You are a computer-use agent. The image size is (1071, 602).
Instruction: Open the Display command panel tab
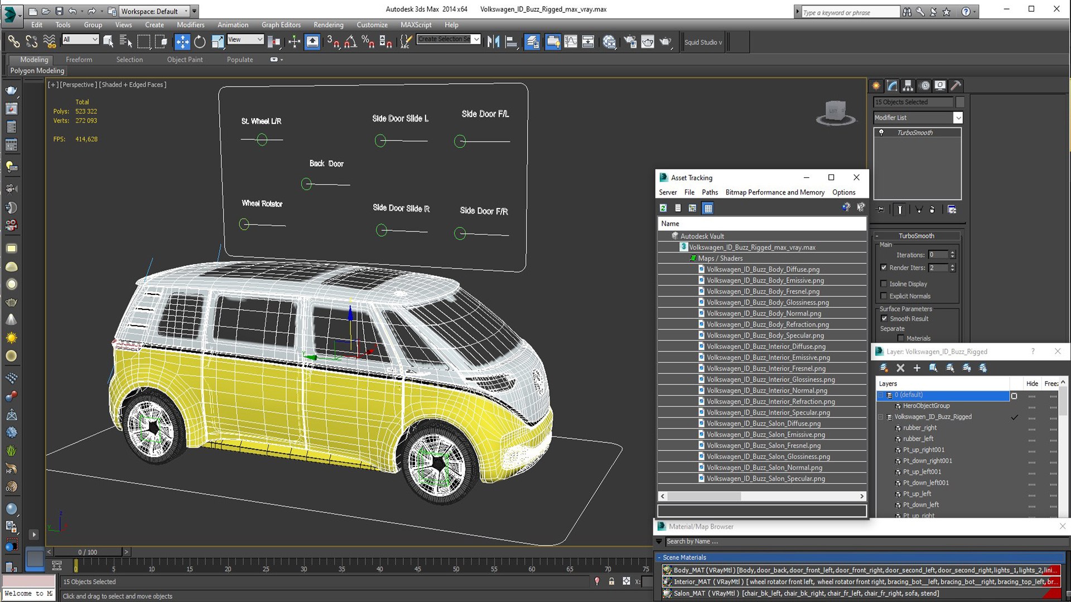tap(940, 85)
